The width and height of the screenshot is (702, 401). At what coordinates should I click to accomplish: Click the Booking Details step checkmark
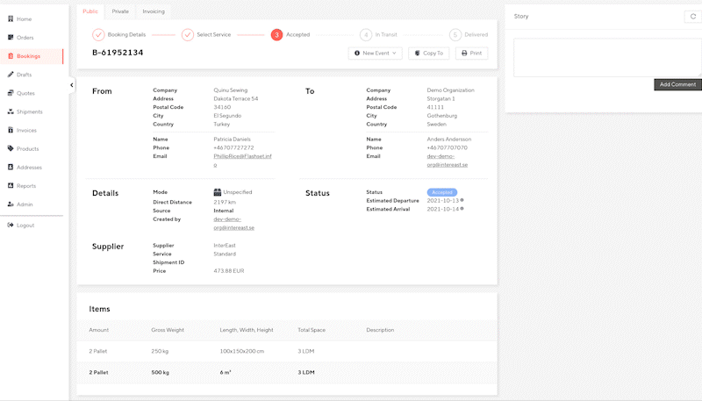(x=98, y=35)
